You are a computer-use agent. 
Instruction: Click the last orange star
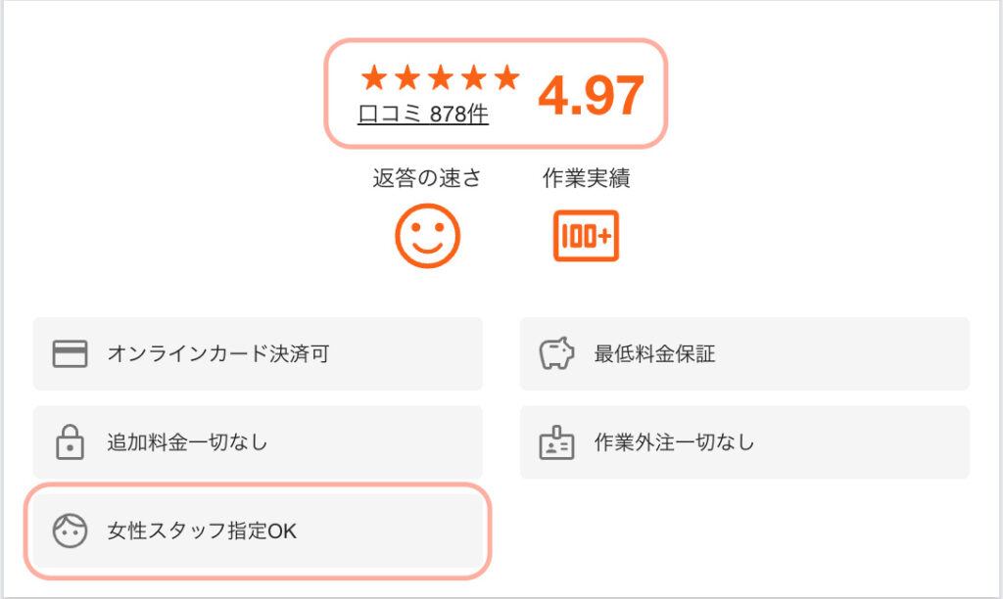point(505,77)
